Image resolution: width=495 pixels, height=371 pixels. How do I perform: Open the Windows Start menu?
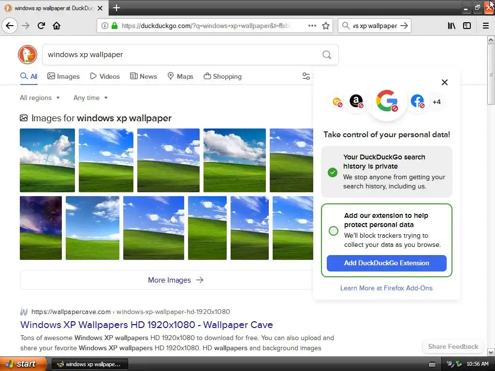tap(23, 364)
